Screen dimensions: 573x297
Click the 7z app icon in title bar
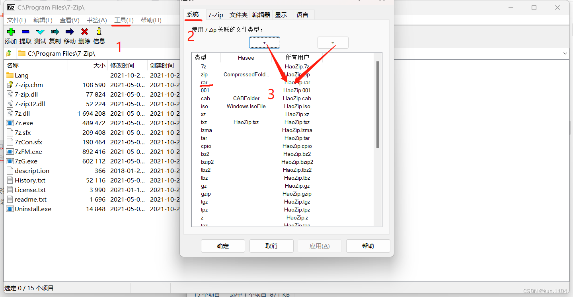pyautogui.click(x=11, y=8)
